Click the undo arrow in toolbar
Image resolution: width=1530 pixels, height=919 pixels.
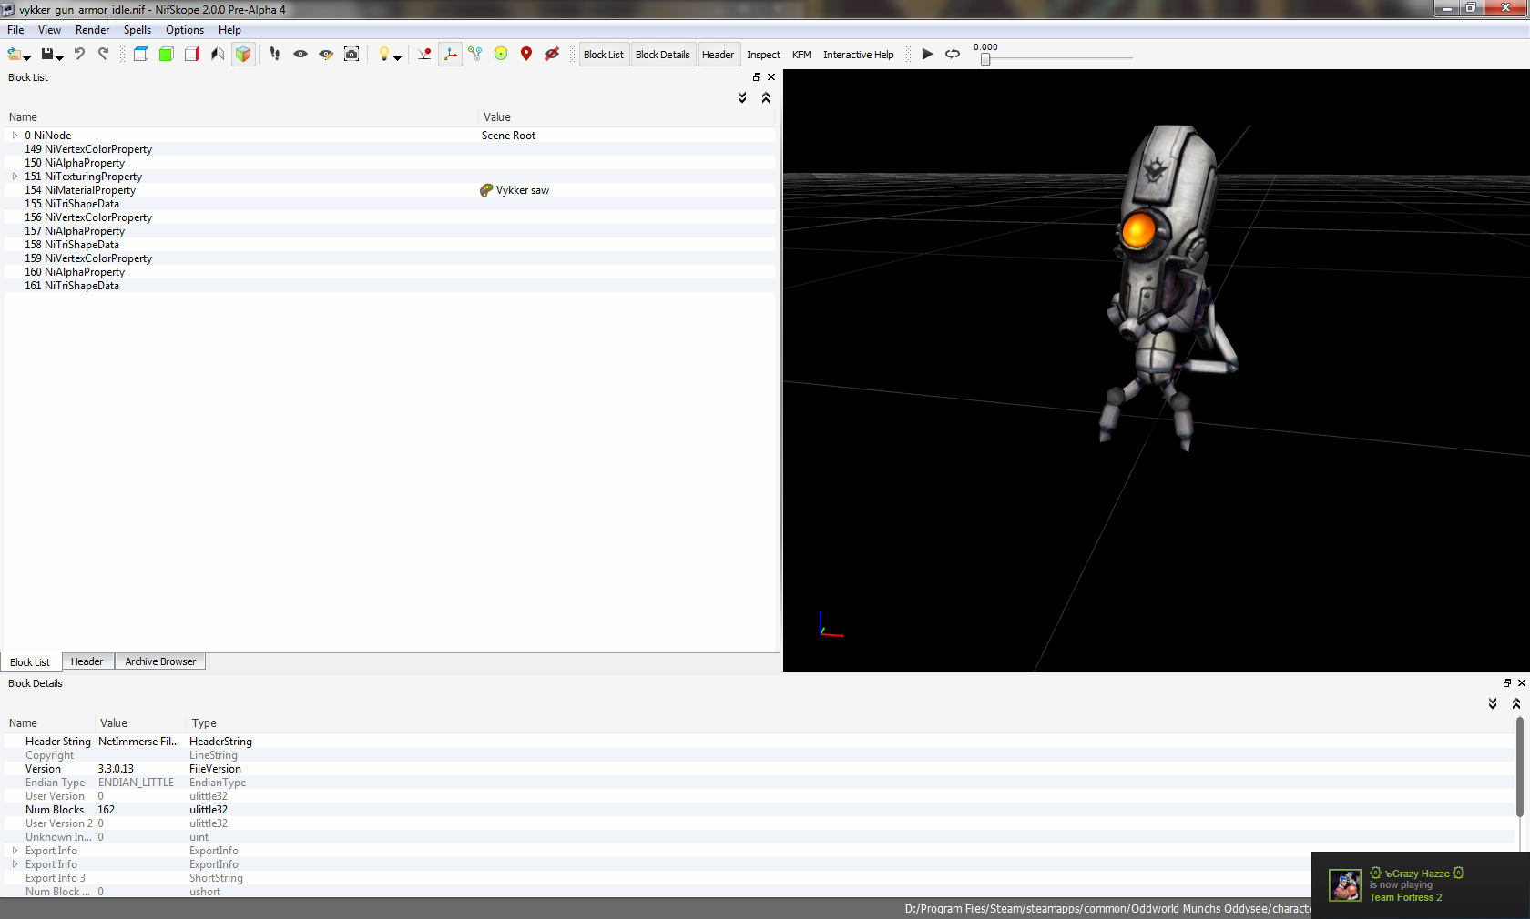(x=79, y=55)
